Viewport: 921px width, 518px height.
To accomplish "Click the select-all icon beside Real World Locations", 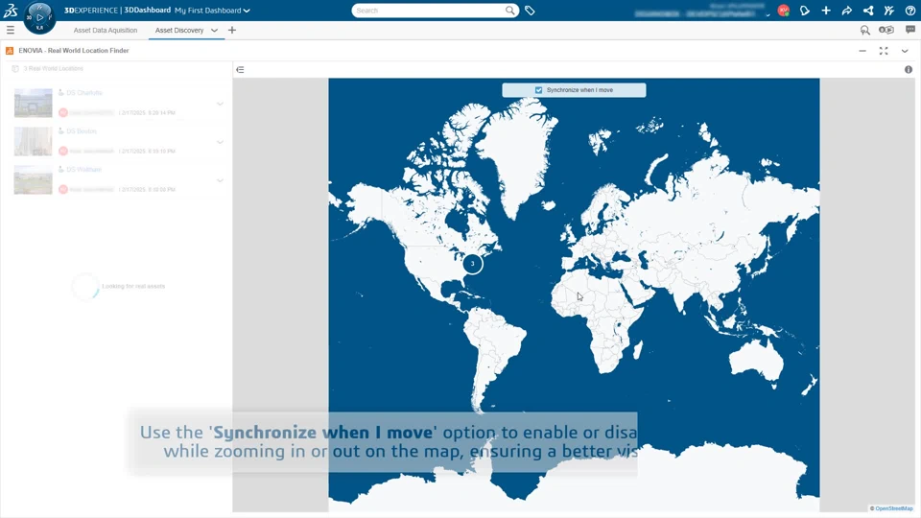I will coord(15,69).
